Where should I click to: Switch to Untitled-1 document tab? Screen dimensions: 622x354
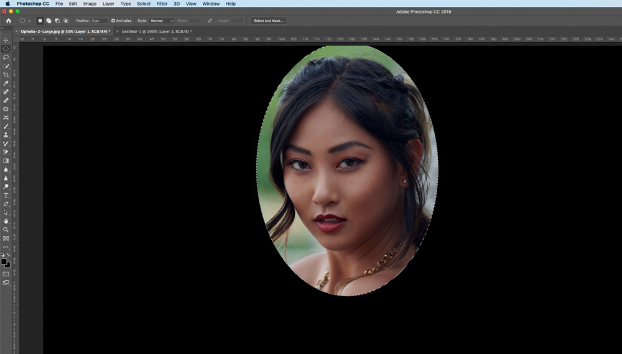[x=157, y=31]
